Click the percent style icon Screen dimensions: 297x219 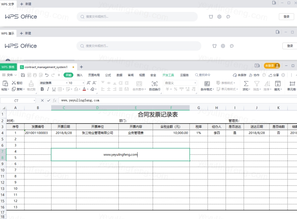point(176,89)
